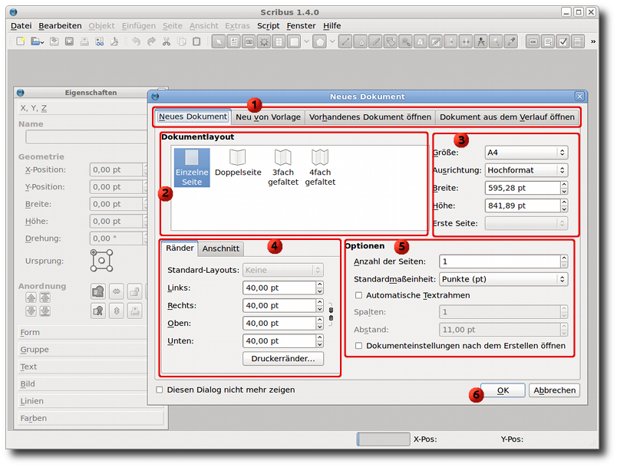Open the Bearbeiten menu

point(60,26)
